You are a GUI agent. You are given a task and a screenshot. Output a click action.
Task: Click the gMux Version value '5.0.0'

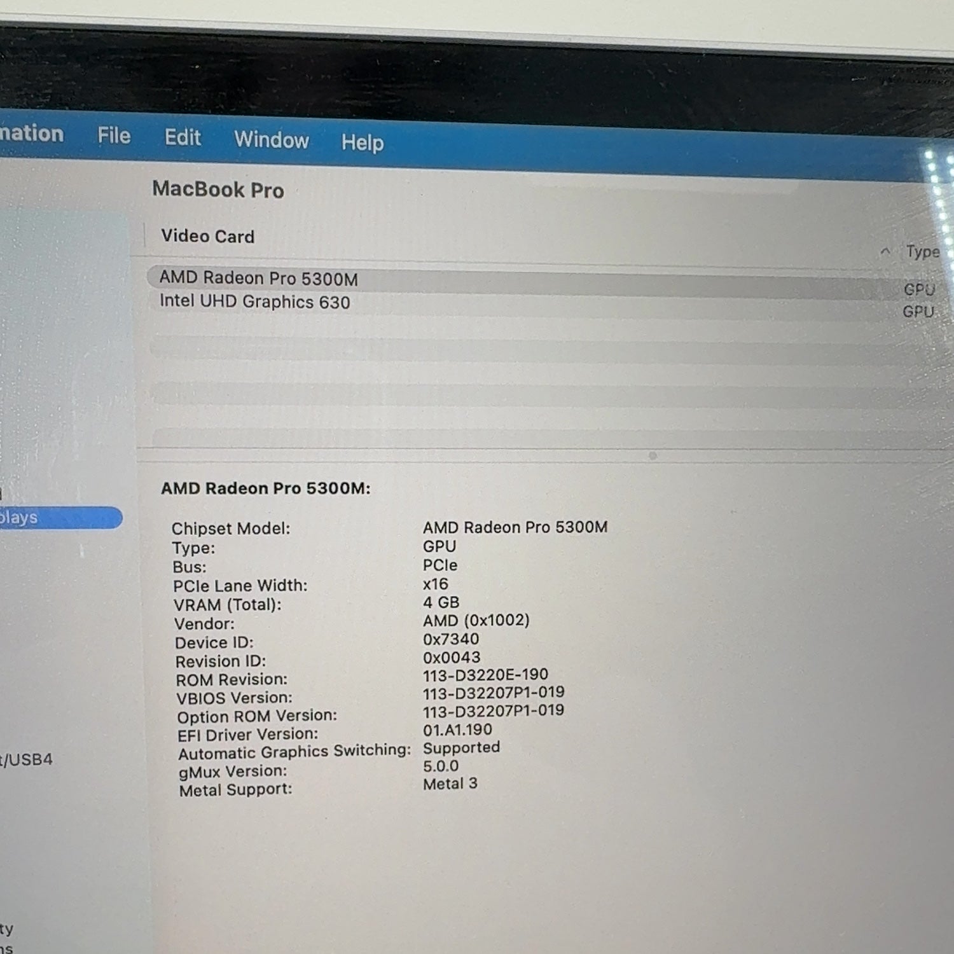tap(441, 766)
